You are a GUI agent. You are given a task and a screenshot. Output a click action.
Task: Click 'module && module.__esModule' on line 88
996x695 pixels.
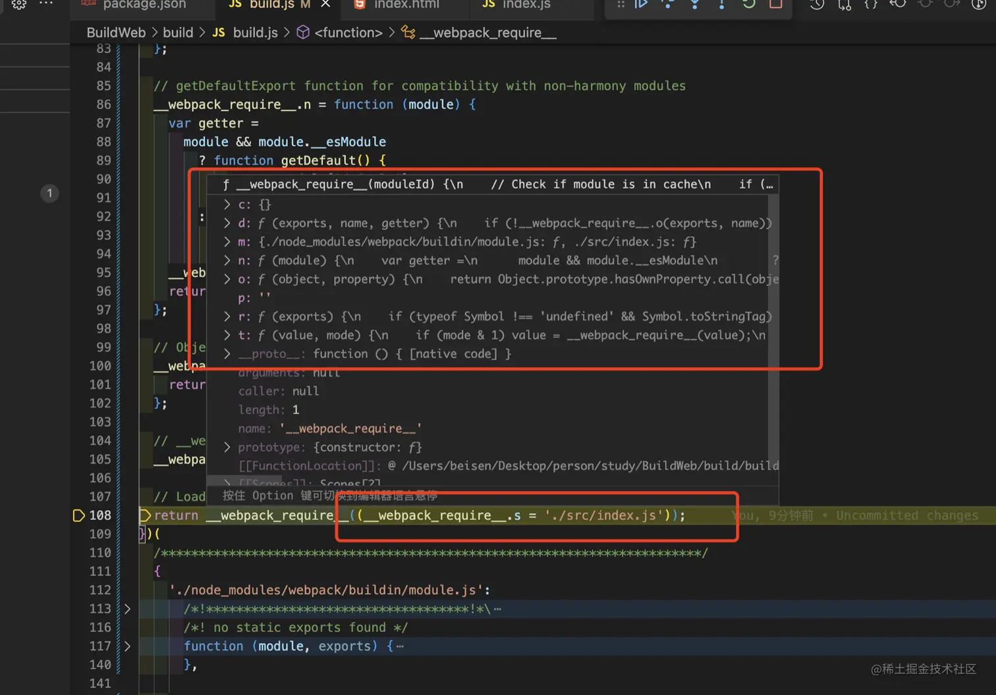click(x=285, y=142)
